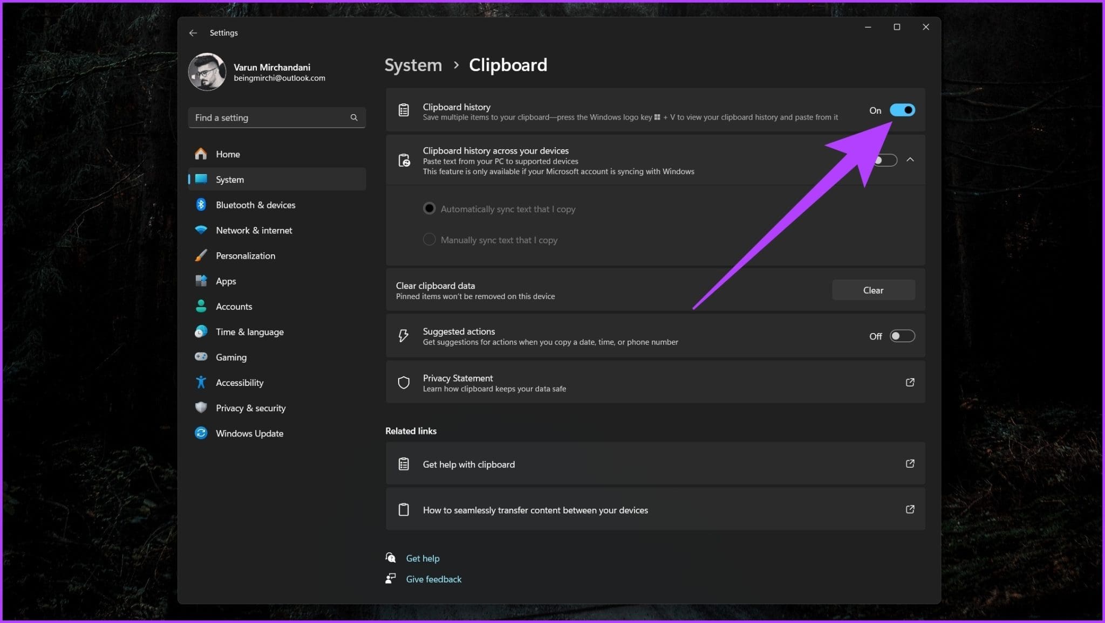The height and width of the screenshot is (623, 1105).
Task: Click the Privacy Statement shield icon
Action: pos(404,382)
